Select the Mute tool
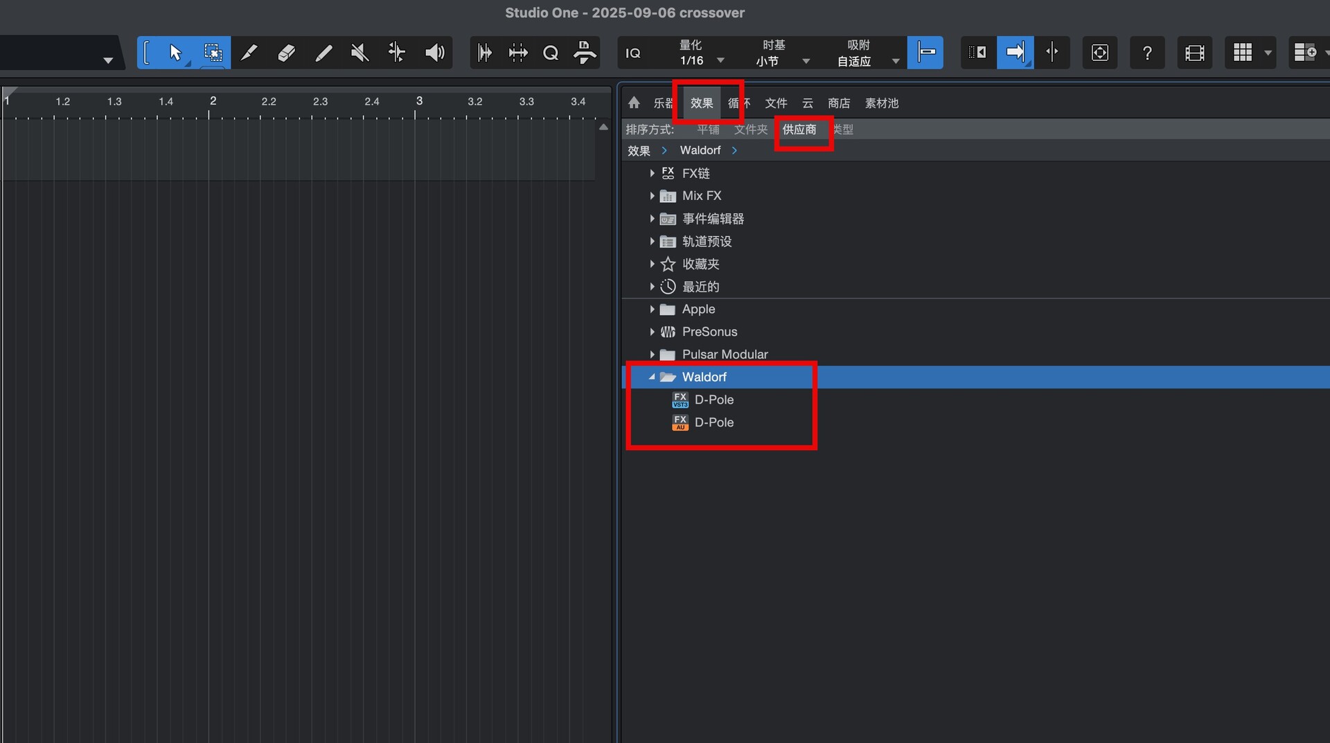Viewport: 1330px width, 743px height. (360, 53)
